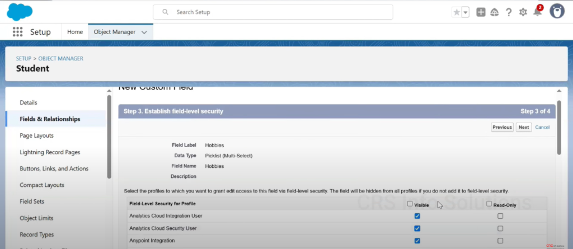Click the Favorites star icon
The width and height of the screenshot is (573, 249).
(457, 12)
